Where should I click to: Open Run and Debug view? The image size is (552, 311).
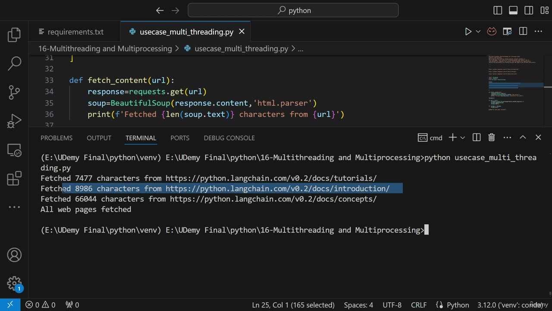point(14,121)
